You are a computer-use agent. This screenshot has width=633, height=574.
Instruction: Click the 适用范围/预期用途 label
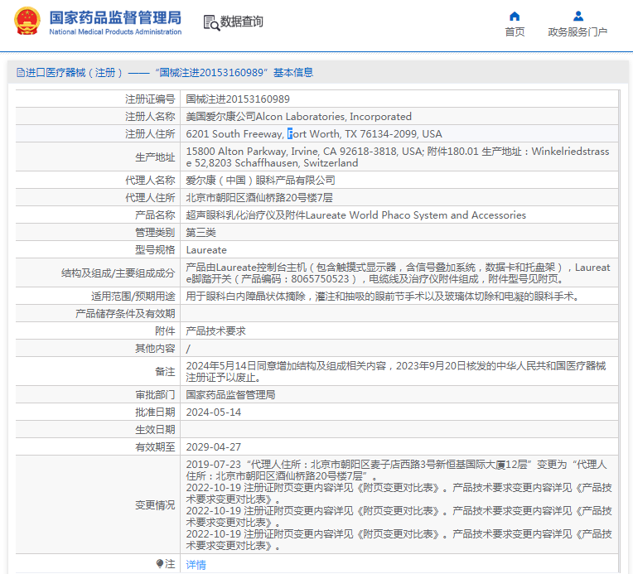point(133,297)
